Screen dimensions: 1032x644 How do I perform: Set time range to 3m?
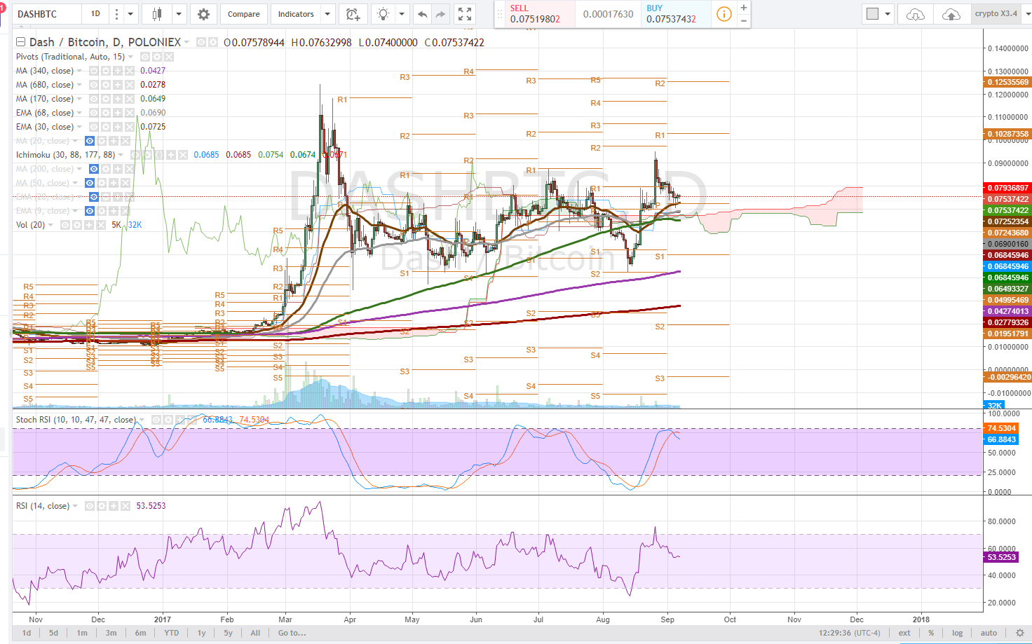[111, 633]
